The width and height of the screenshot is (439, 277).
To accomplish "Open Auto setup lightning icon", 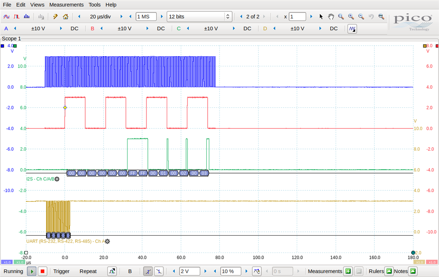I will coord(55,16).
